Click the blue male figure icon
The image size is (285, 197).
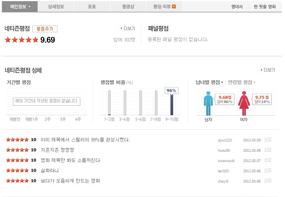coord(208,103)
